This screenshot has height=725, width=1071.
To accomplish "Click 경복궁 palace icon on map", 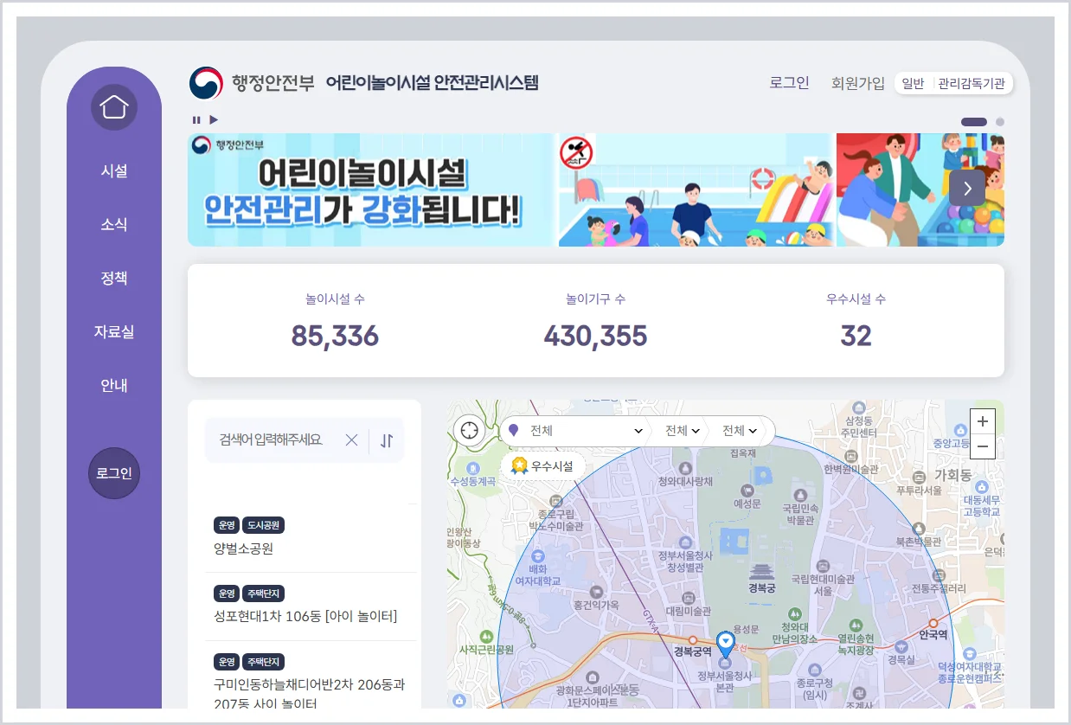I will [762, 571].
